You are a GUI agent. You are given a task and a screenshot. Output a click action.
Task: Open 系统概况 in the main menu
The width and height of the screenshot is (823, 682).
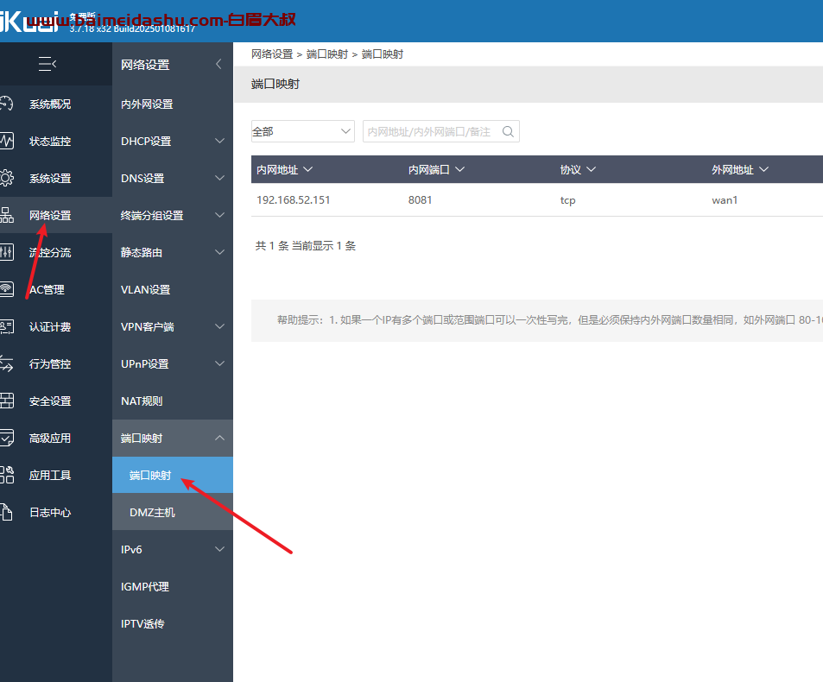tap(50, 104)
